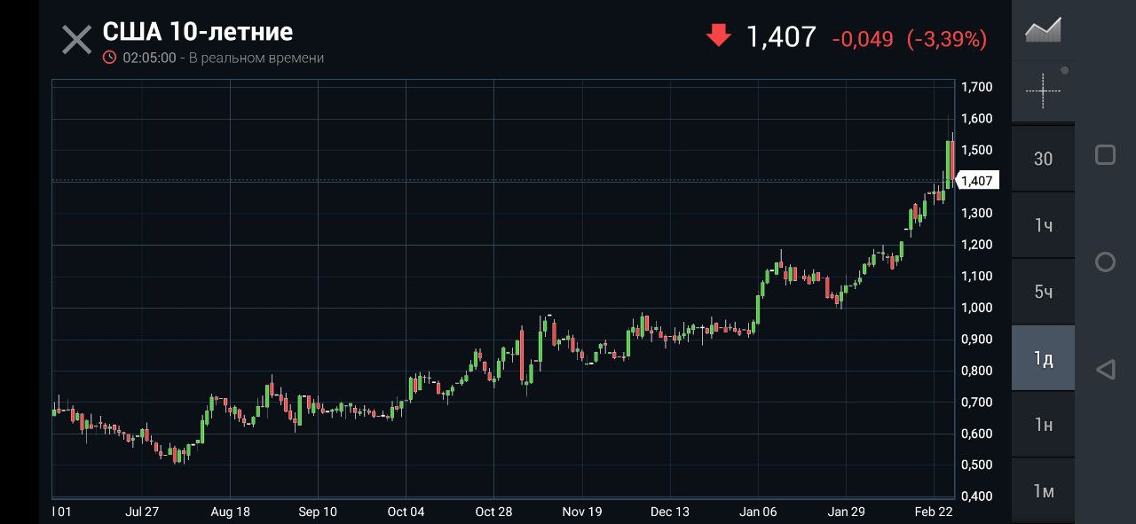Select the 30 minute timeframe
Screen dimensions: 1136x524
pyautogui.click(x=1043, y=159)
